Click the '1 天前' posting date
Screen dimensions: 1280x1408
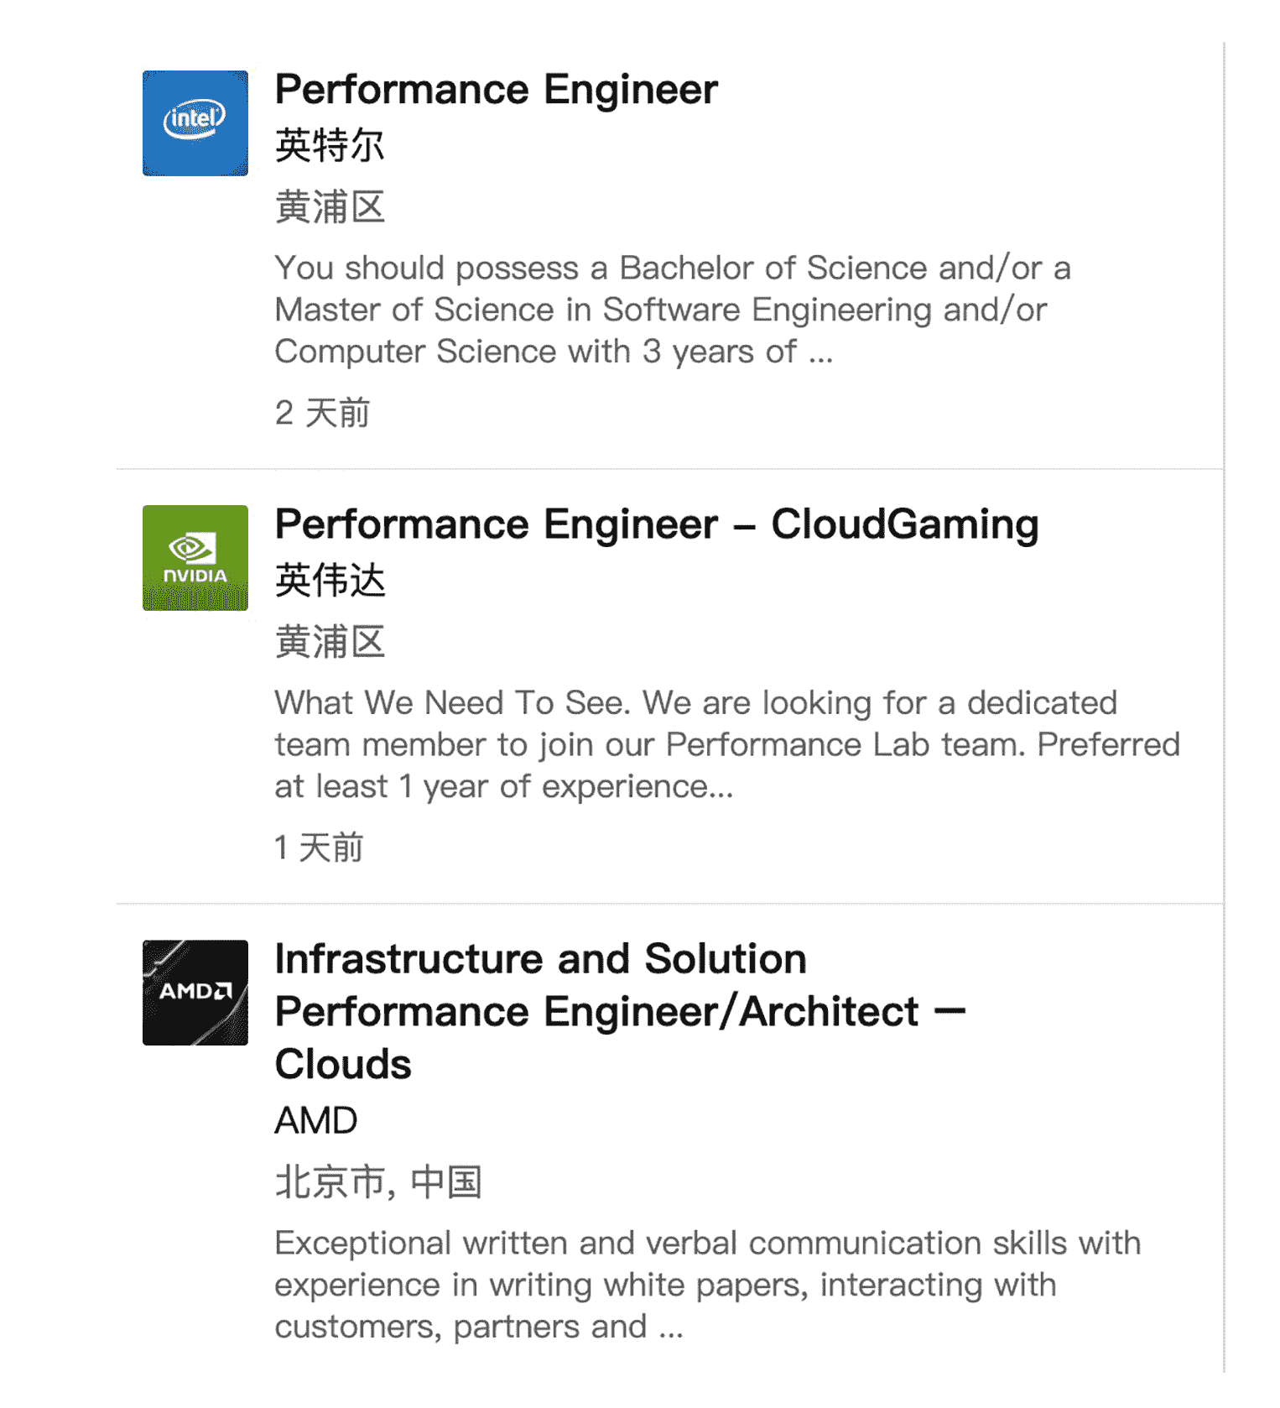[x=319, y=847]
